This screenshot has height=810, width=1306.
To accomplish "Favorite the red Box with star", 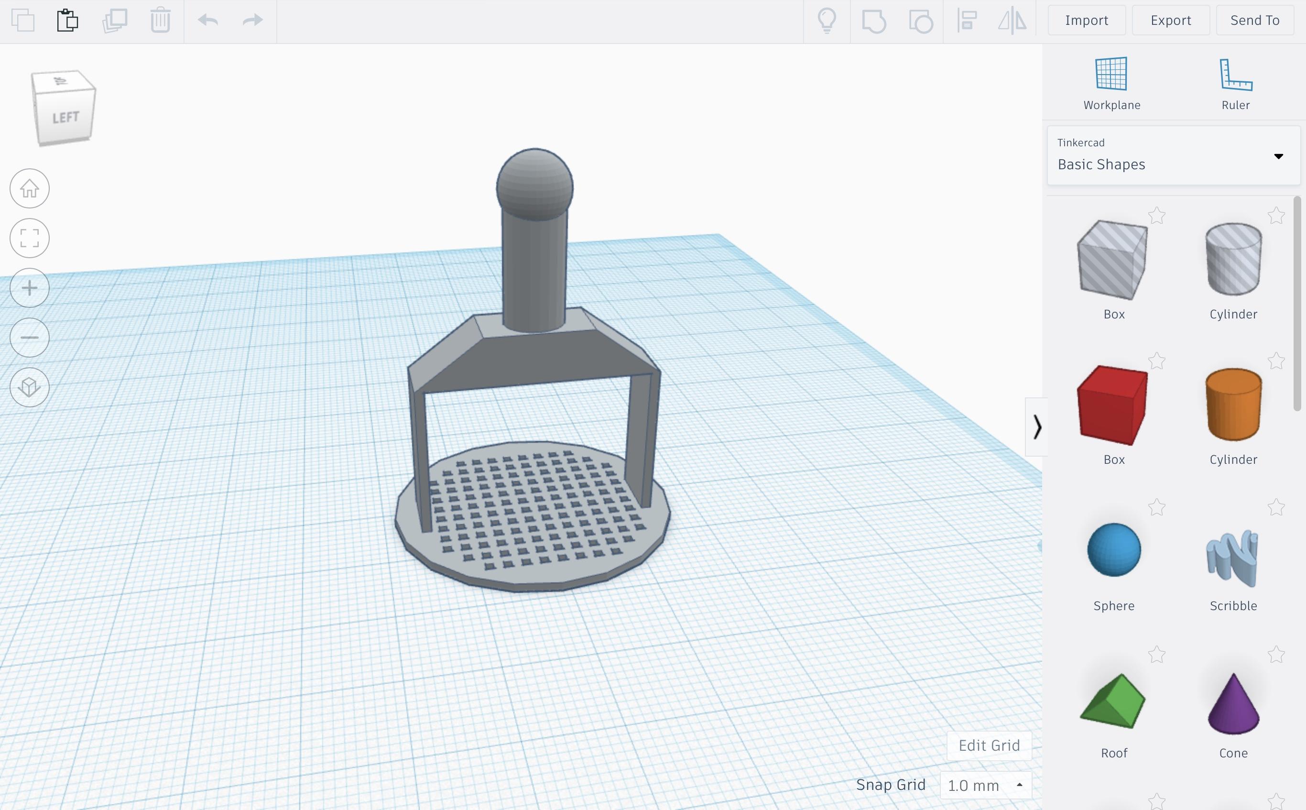I will click(1156, 361).
